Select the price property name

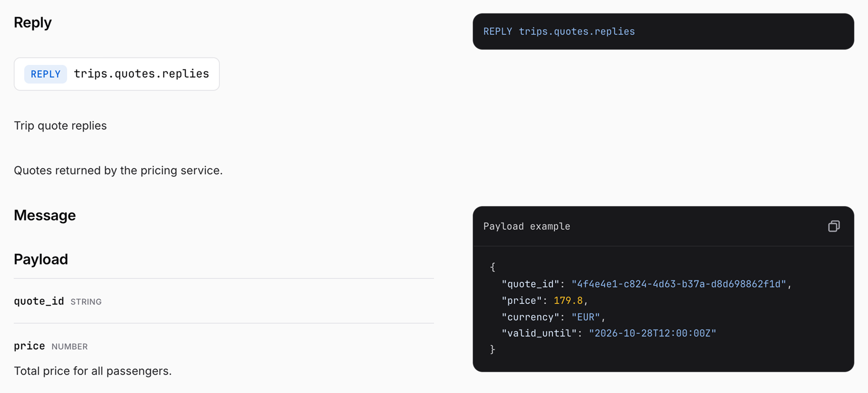point(29,346)
